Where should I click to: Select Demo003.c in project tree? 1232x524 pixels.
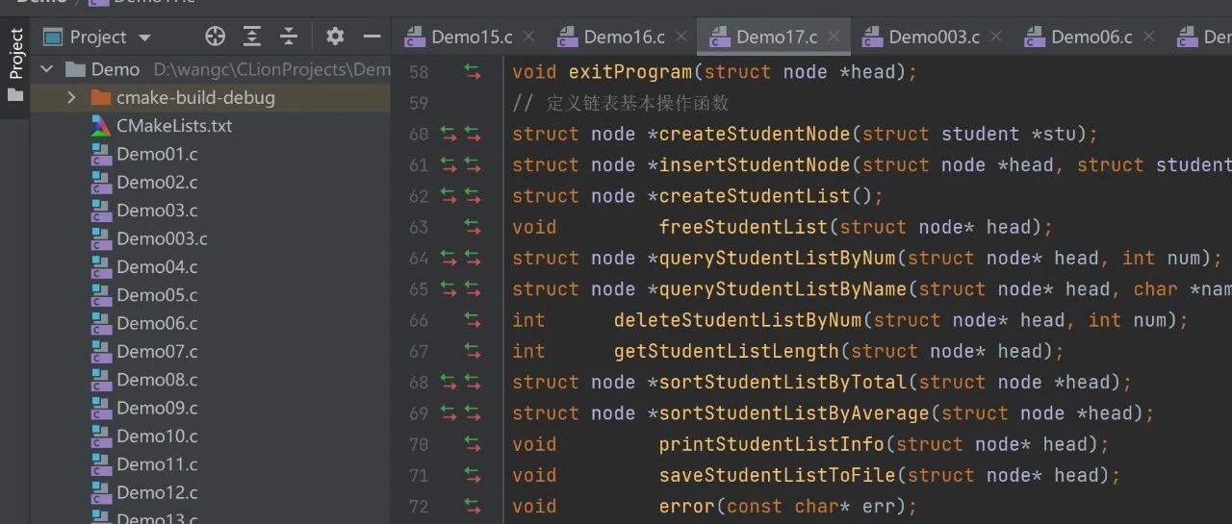(162, 238)
